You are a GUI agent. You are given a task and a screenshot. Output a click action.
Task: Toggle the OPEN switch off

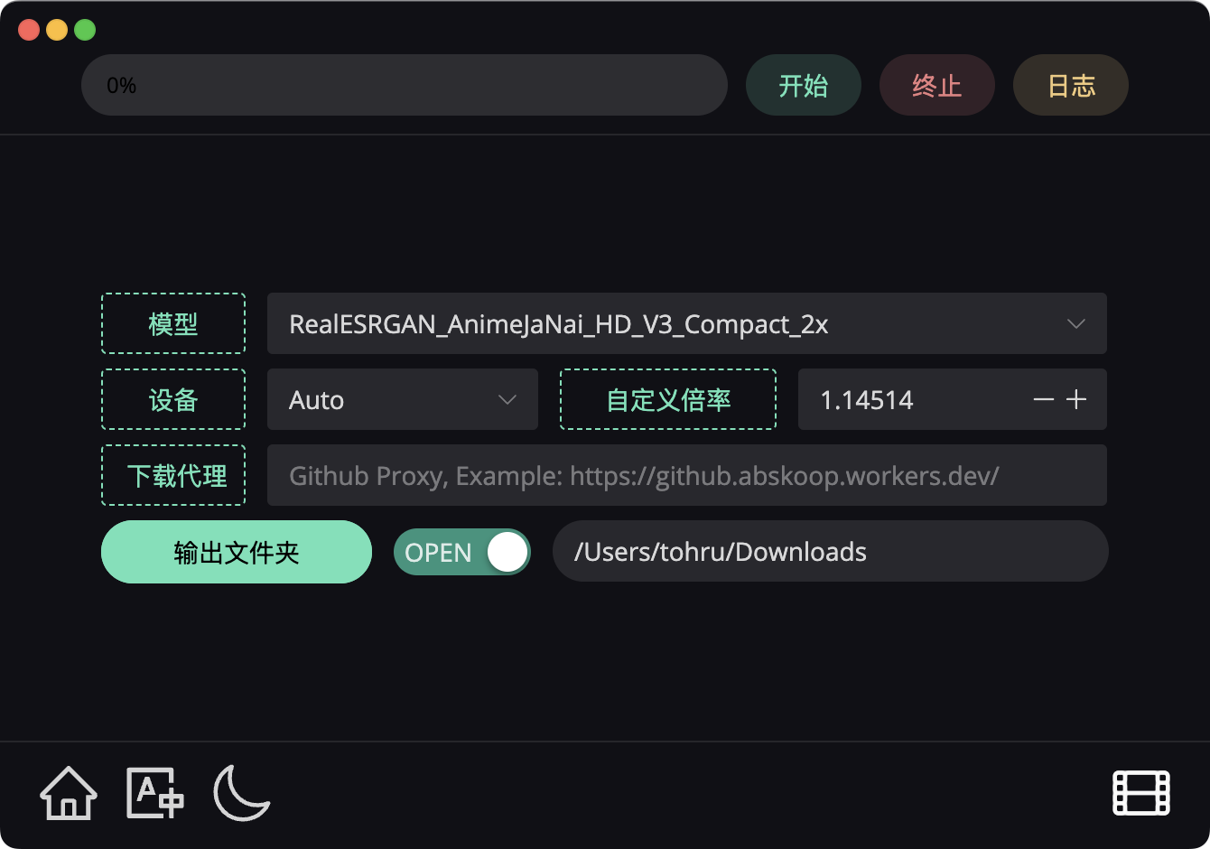point(462,552)
